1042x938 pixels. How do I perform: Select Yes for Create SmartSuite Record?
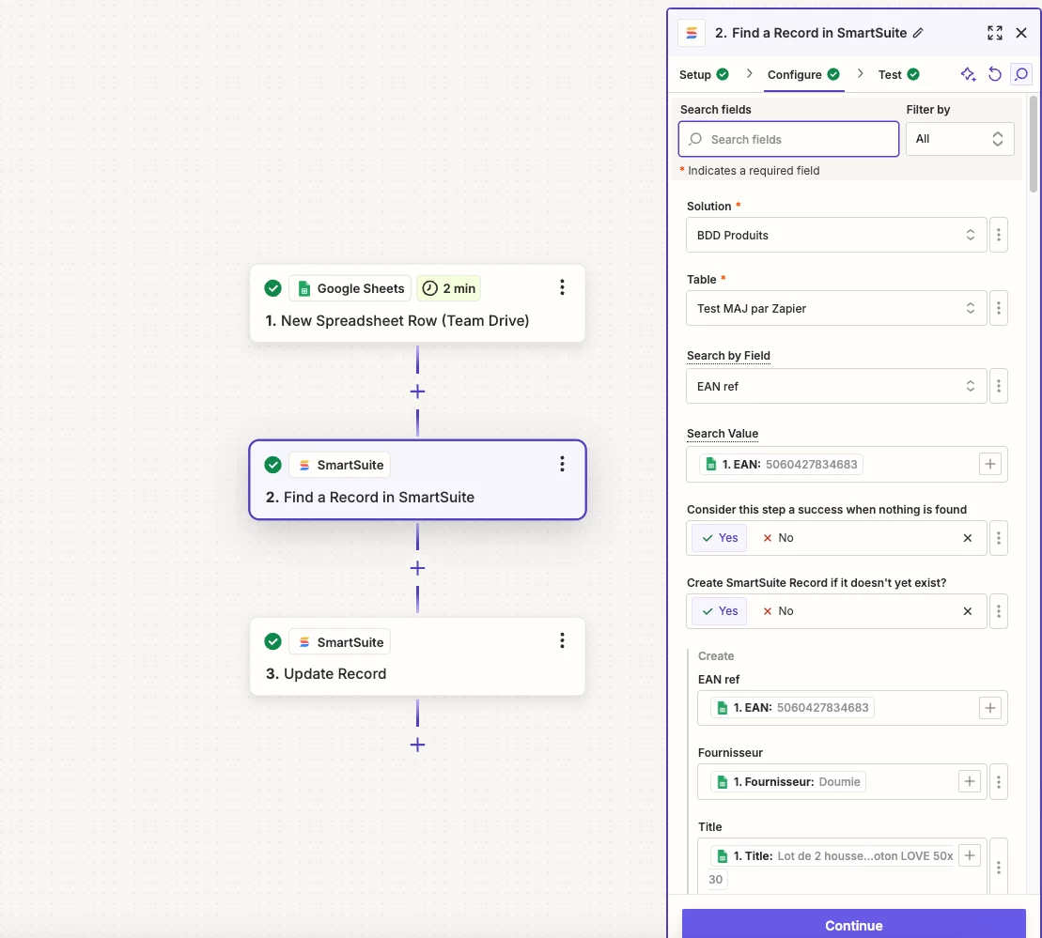(720, 611)
